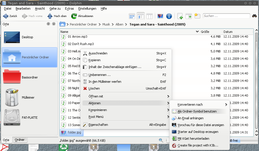Refresh the view with Aktualisieren

(82, 16)
